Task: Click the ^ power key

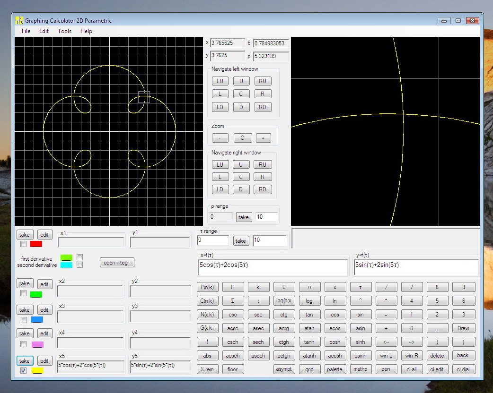Action: 361,301
